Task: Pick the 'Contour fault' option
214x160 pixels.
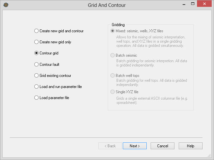Action: pos(37,65)
